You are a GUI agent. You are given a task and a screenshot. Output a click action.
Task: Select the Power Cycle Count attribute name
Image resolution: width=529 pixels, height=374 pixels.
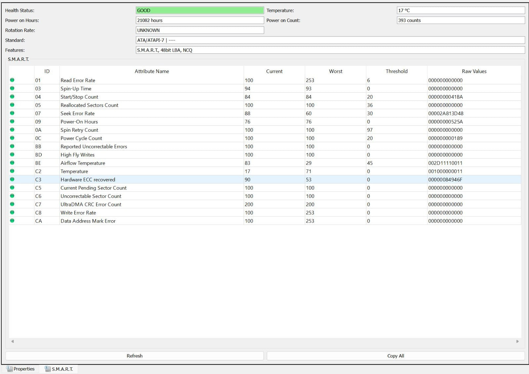tap(81, 138)
